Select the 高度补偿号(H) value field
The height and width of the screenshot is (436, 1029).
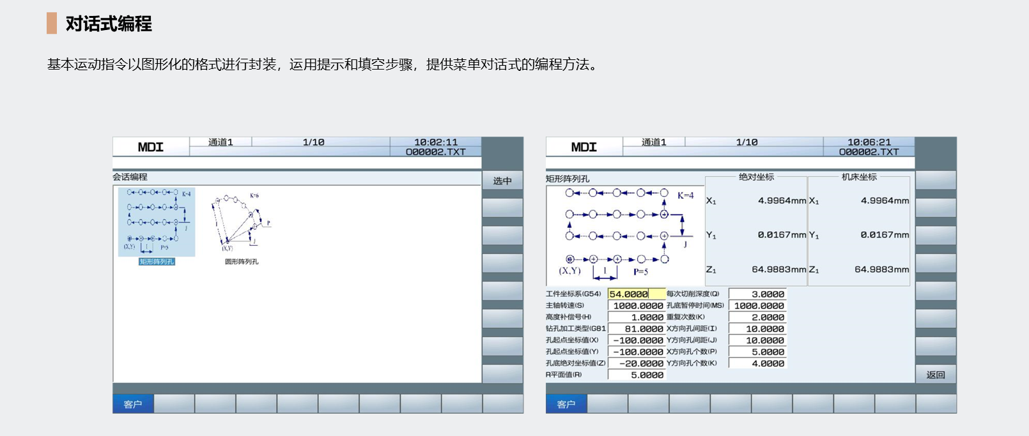(636, 317)
